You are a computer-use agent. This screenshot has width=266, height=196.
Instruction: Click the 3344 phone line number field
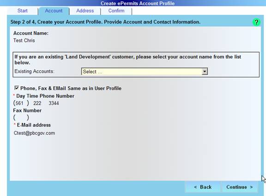pyautogui.click(x=54, y=103)
